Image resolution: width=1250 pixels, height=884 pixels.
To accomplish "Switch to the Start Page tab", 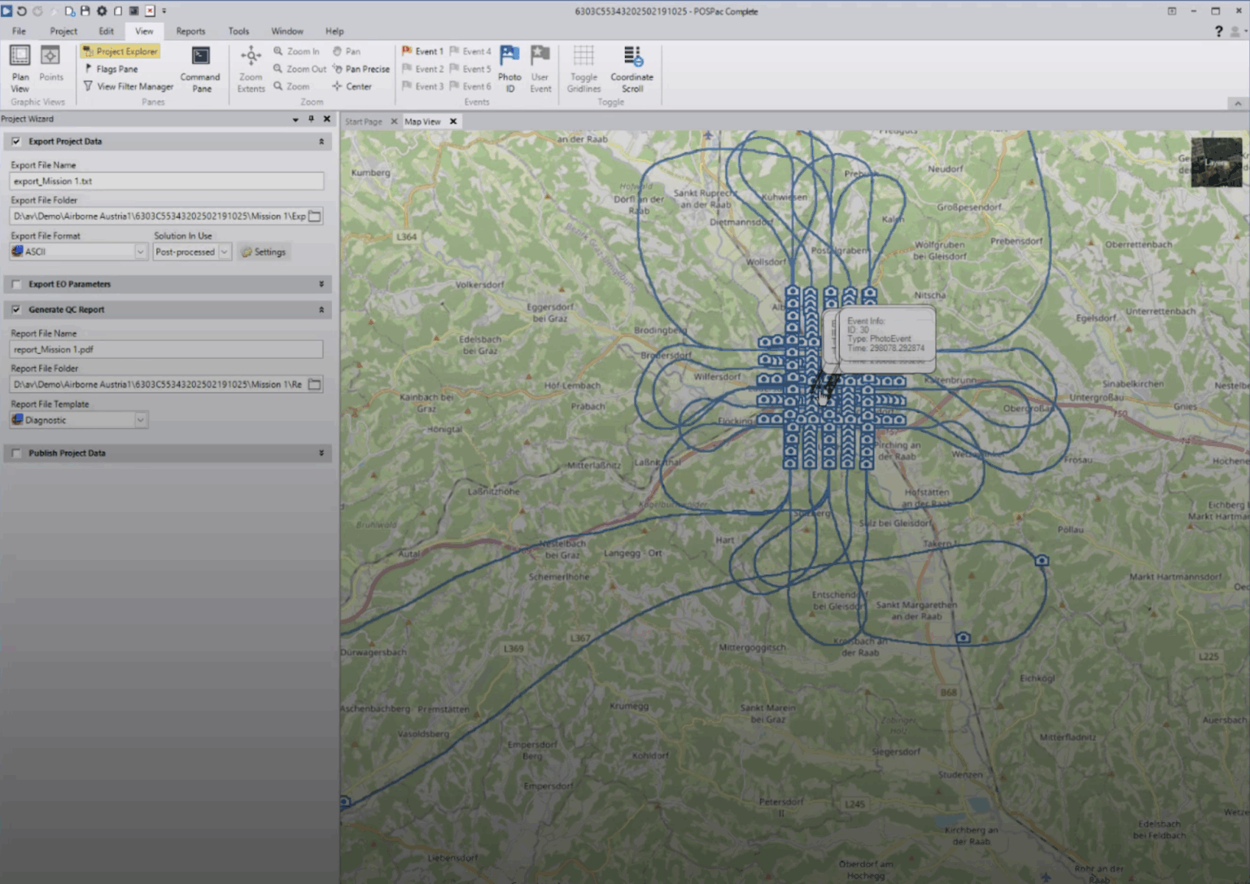I will (x=365, y=120).
